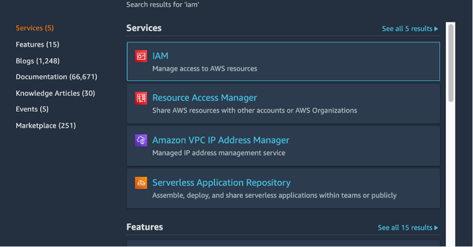This screenshot has height=247, width=473.
Task: Click the IAM service icon
Action: 141,56
